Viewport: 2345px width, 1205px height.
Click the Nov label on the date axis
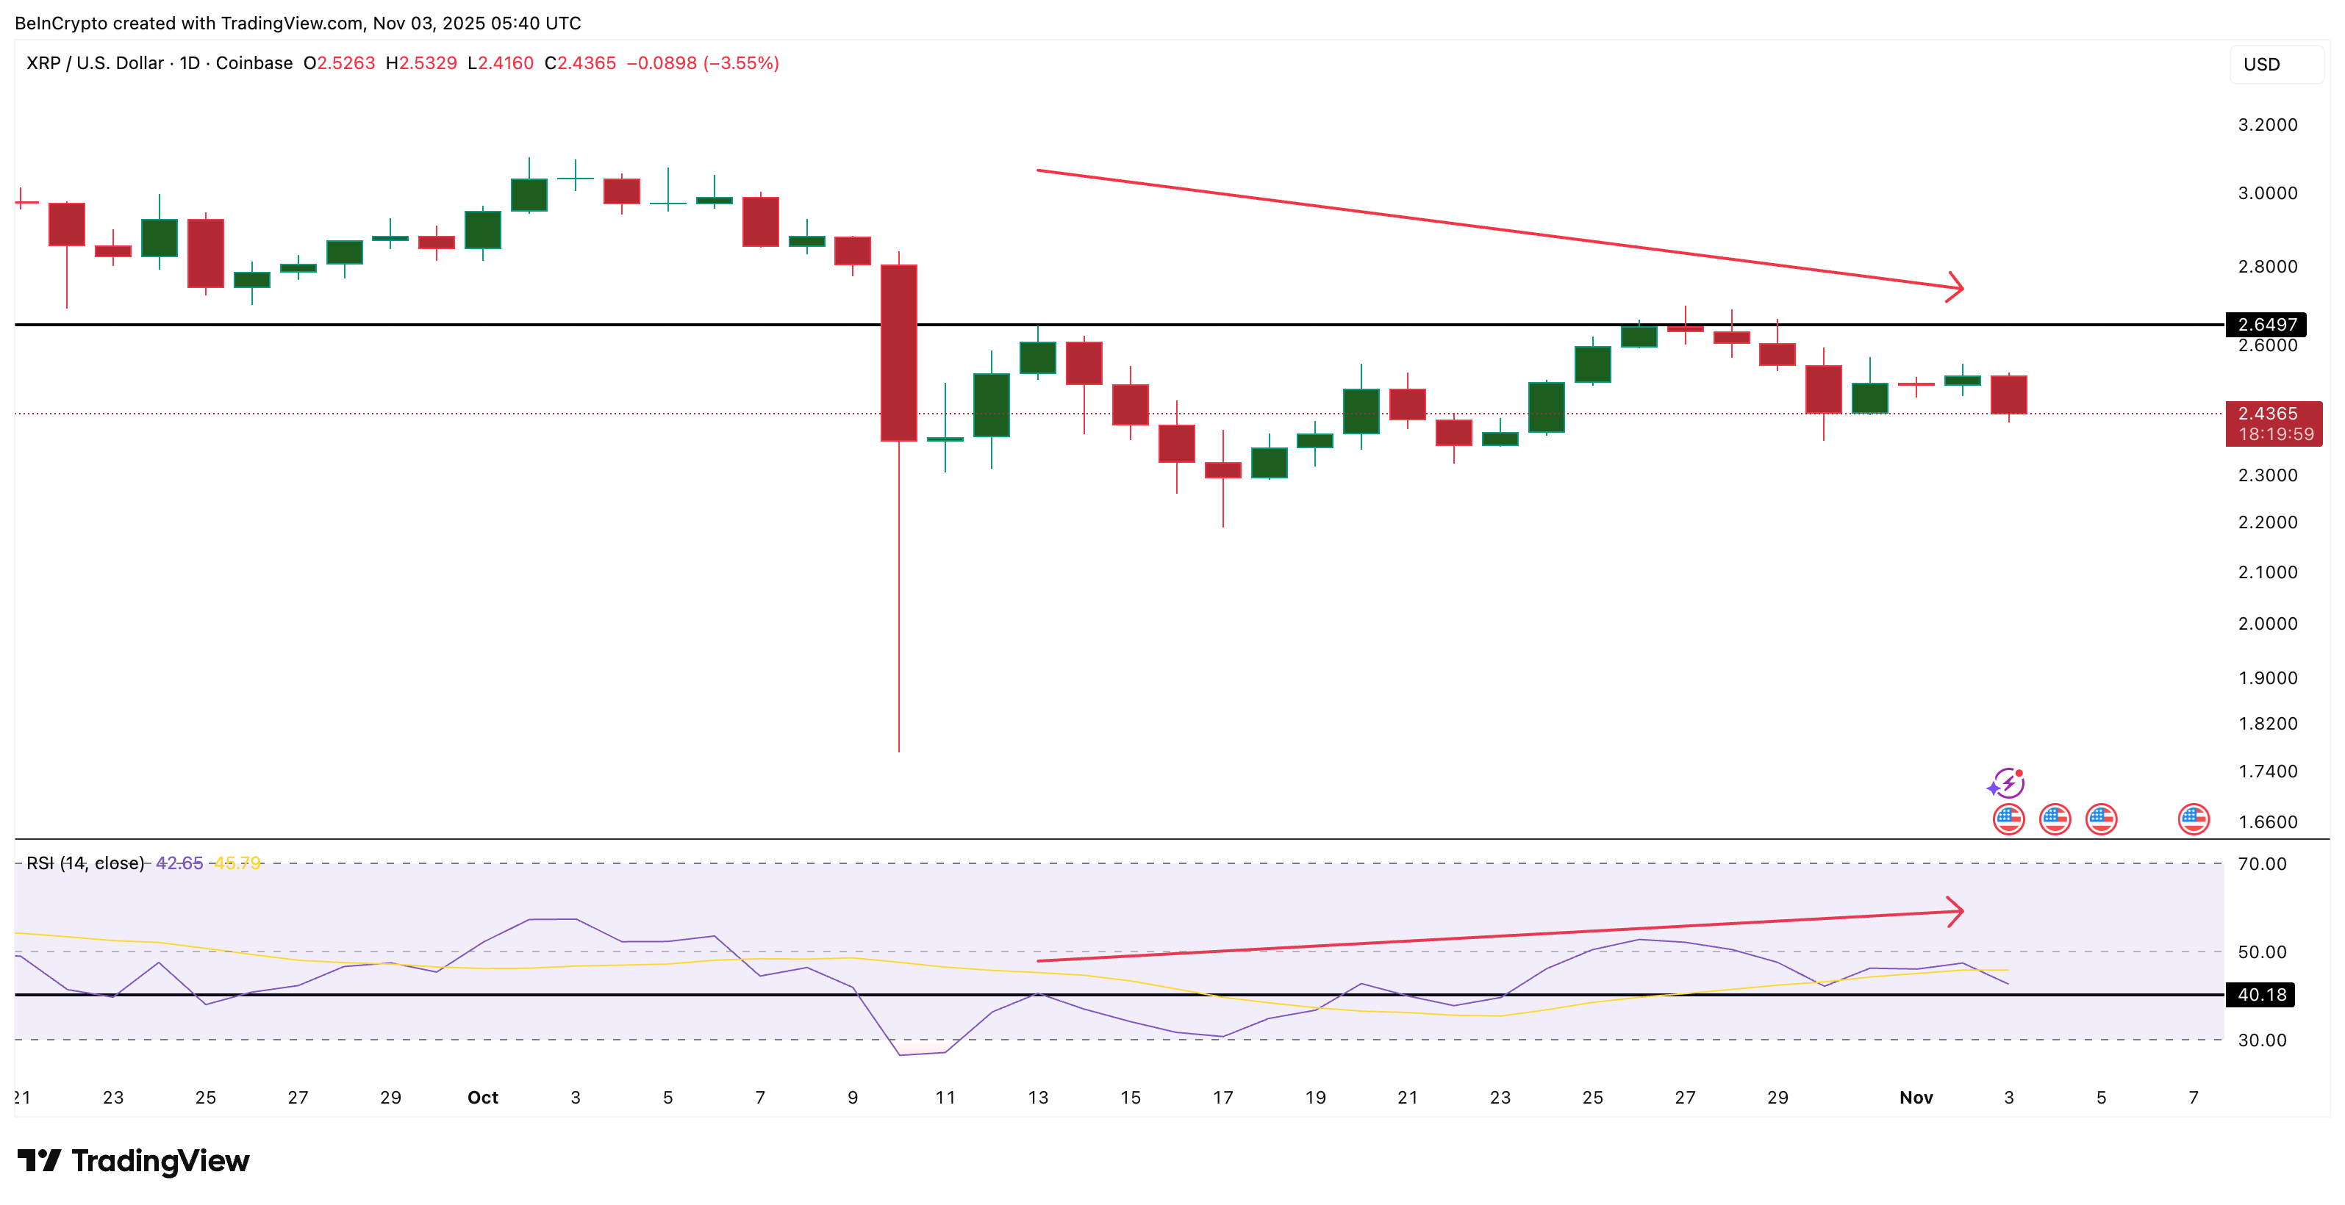click(1916, 1098)
